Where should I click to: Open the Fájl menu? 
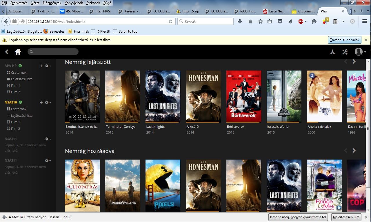[4, 3]
